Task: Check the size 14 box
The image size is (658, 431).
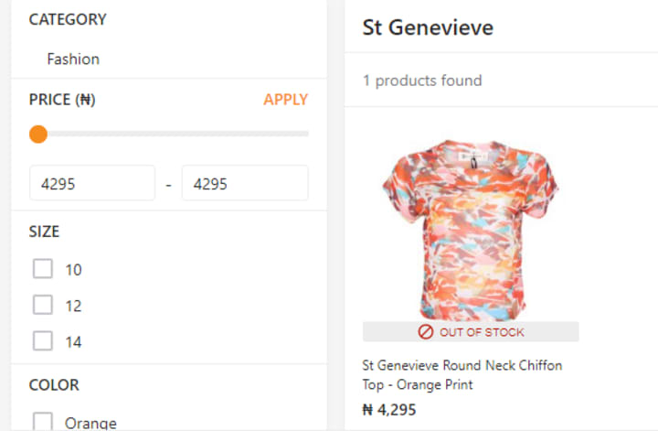Action: pyautogui.click(x=43, y=341)
